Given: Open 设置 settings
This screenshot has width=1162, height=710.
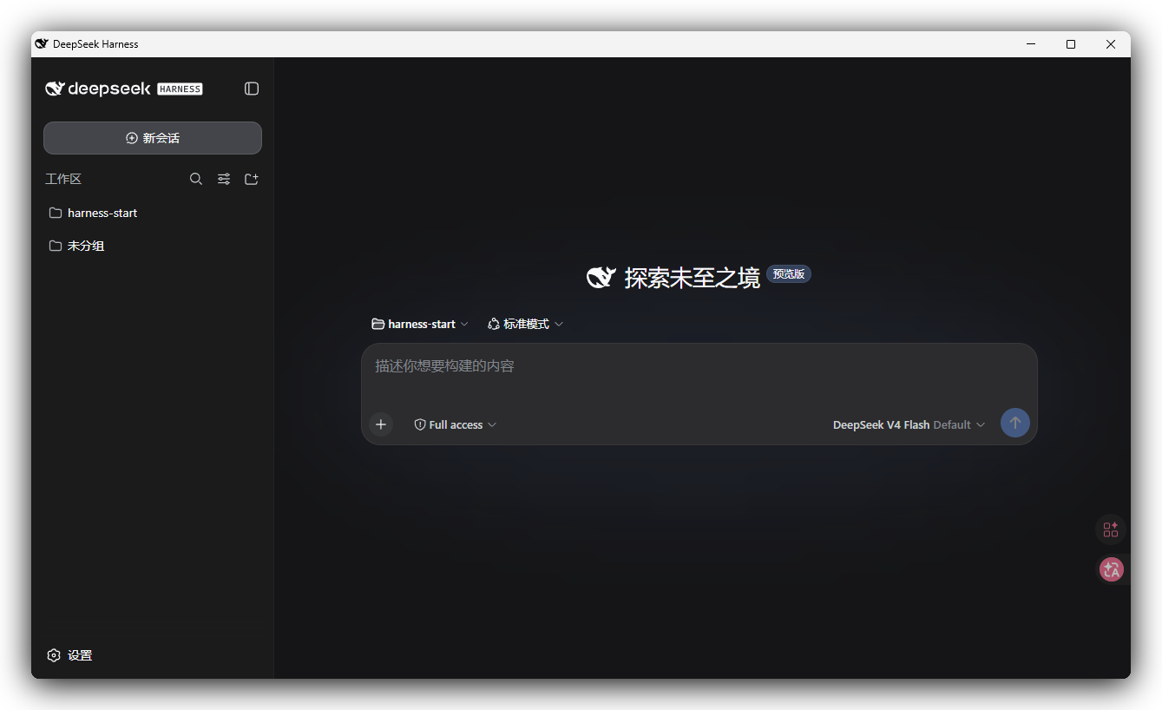Looking at the screenshot, I should pyautogui.click(x=69, y=655).
